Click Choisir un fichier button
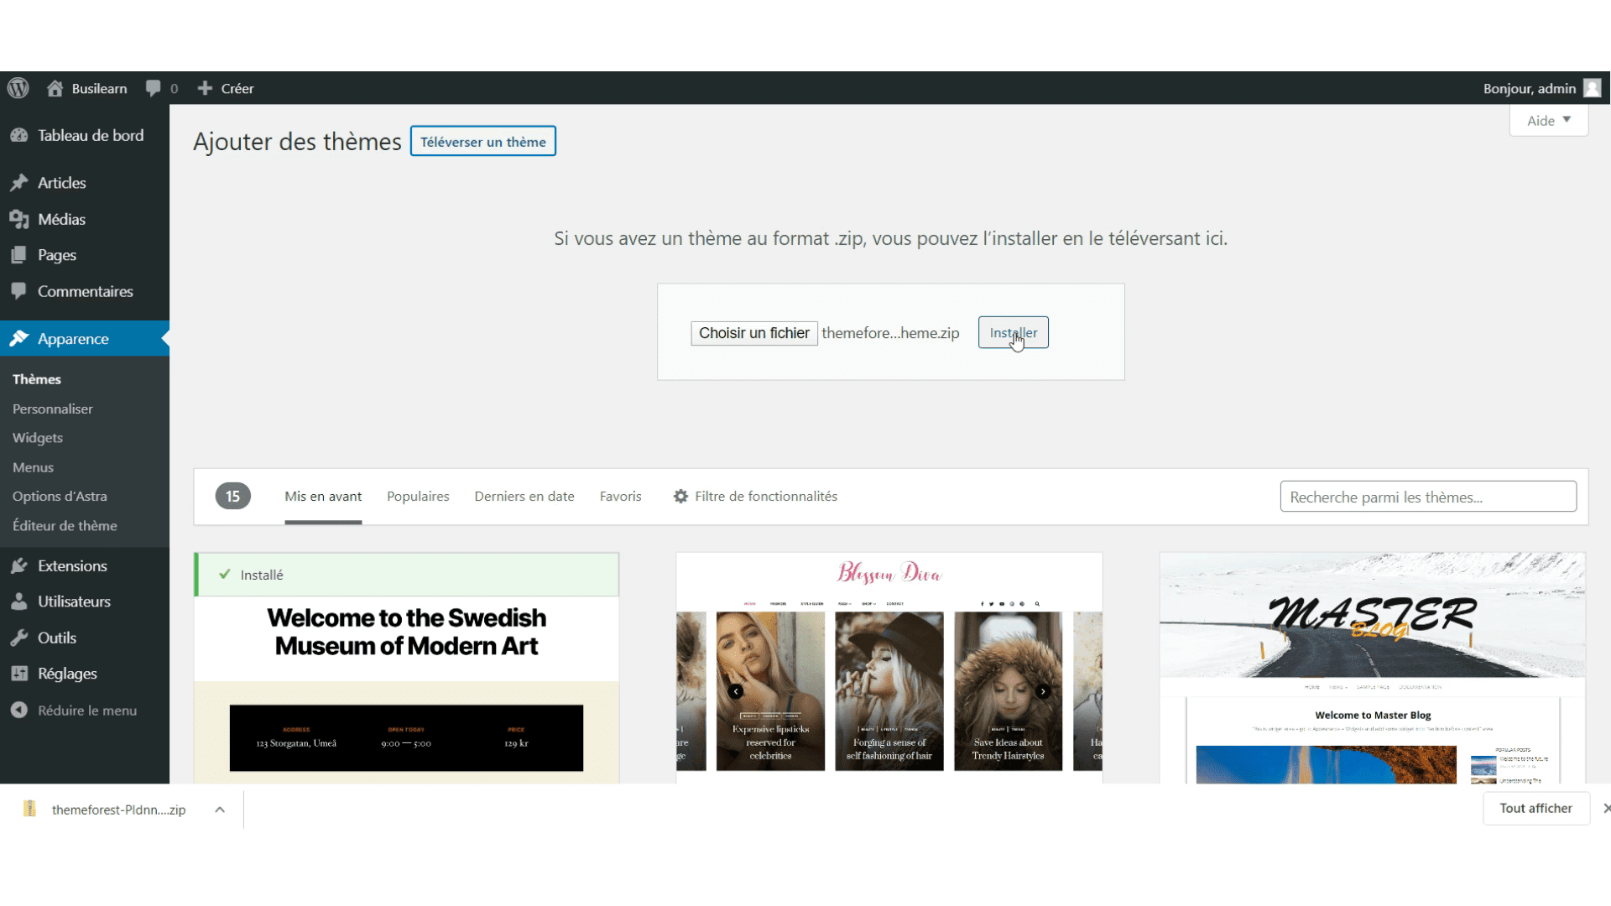The width and height of the screenshot is (1611, 906). point(753,333)
